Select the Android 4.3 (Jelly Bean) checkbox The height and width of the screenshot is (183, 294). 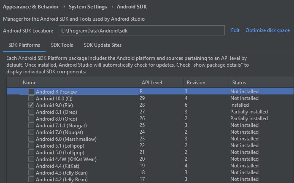tap(31, 173)
